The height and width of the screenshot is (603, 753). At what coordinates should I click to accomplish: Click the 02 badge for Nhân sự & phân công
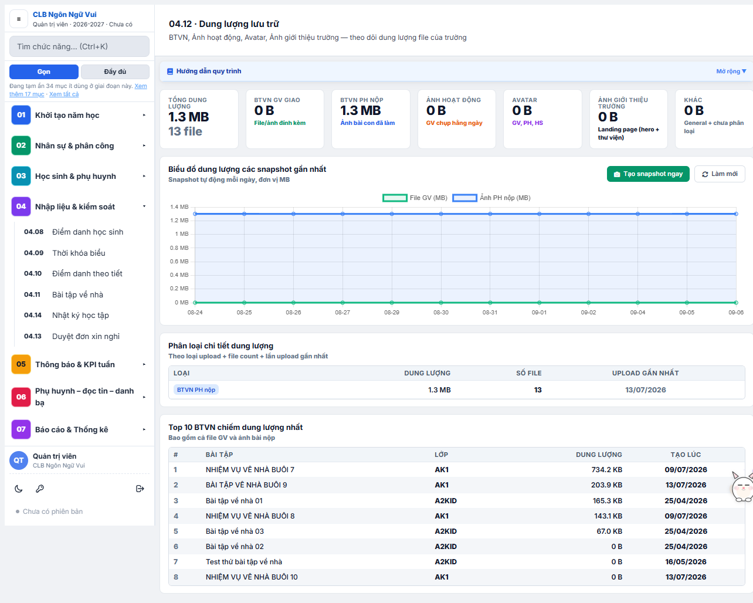[x=21, y=145]
